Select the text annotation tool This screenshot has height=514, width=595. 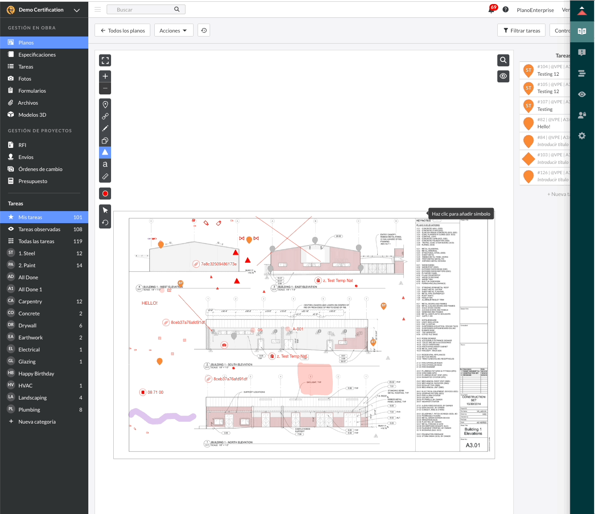[x=105, y=164]
